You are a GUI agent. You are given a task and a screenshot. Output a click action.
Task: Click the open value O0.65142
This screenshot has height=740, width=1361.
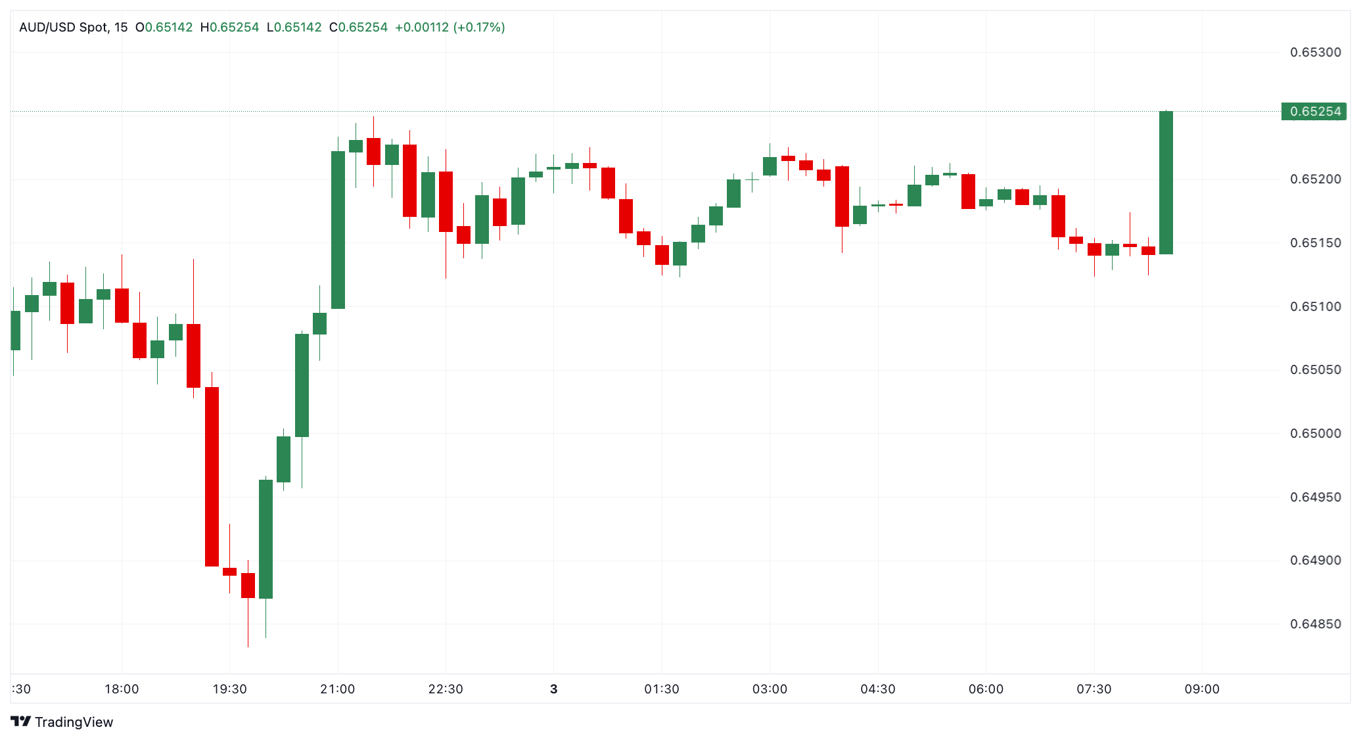pos(164,27)
